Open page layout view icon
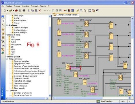135x104 pixels. pyautogui.click(x=90, y=10)
